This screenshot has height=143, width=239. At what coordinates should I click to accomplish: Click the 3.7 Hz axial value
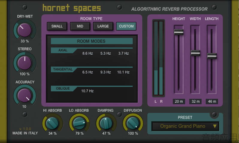(x=124, y=53)
